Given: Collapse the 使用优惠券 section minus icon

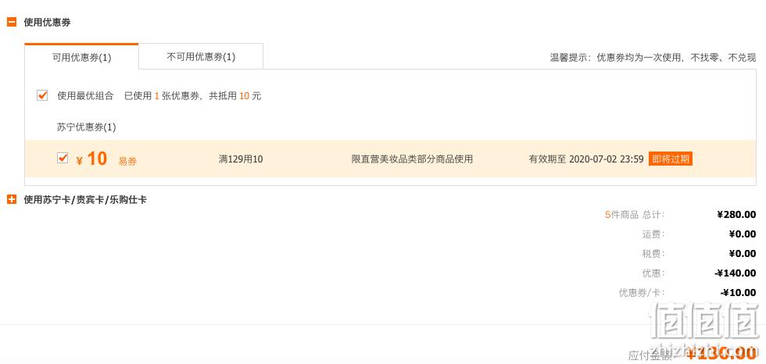Looking at the screenshot, I should [12, 23].
